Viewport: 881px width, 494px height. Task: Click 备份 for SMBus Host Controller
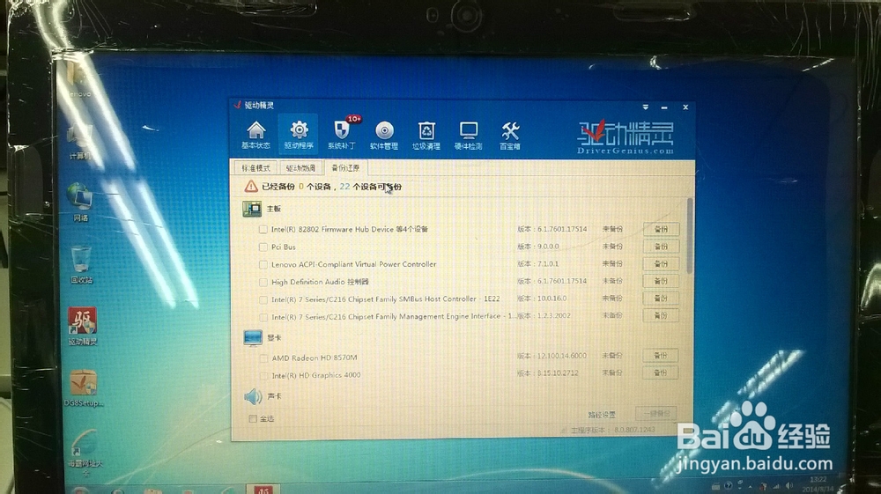(x=661, y=299)
